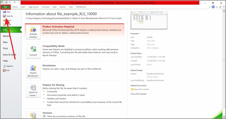Click the Prepare for Sharing heading
This screenshot has width=226, height=119.
[x=53, y=85]
